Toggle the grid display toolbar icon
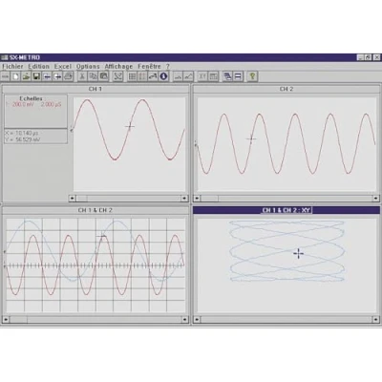 [x=132, y=76]
